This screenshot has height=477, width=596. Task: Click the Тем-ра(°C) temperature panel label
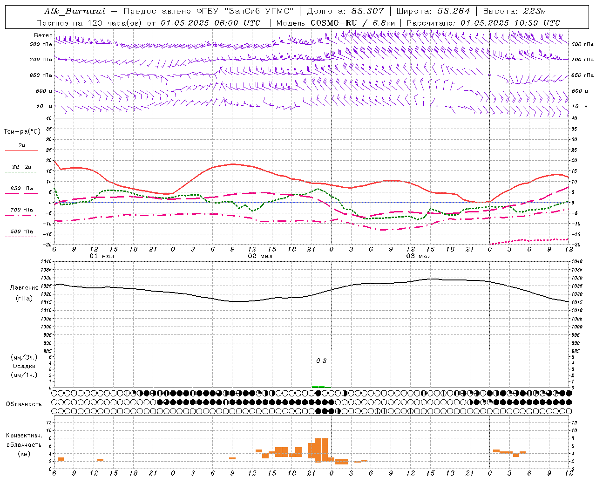point(22,132)
